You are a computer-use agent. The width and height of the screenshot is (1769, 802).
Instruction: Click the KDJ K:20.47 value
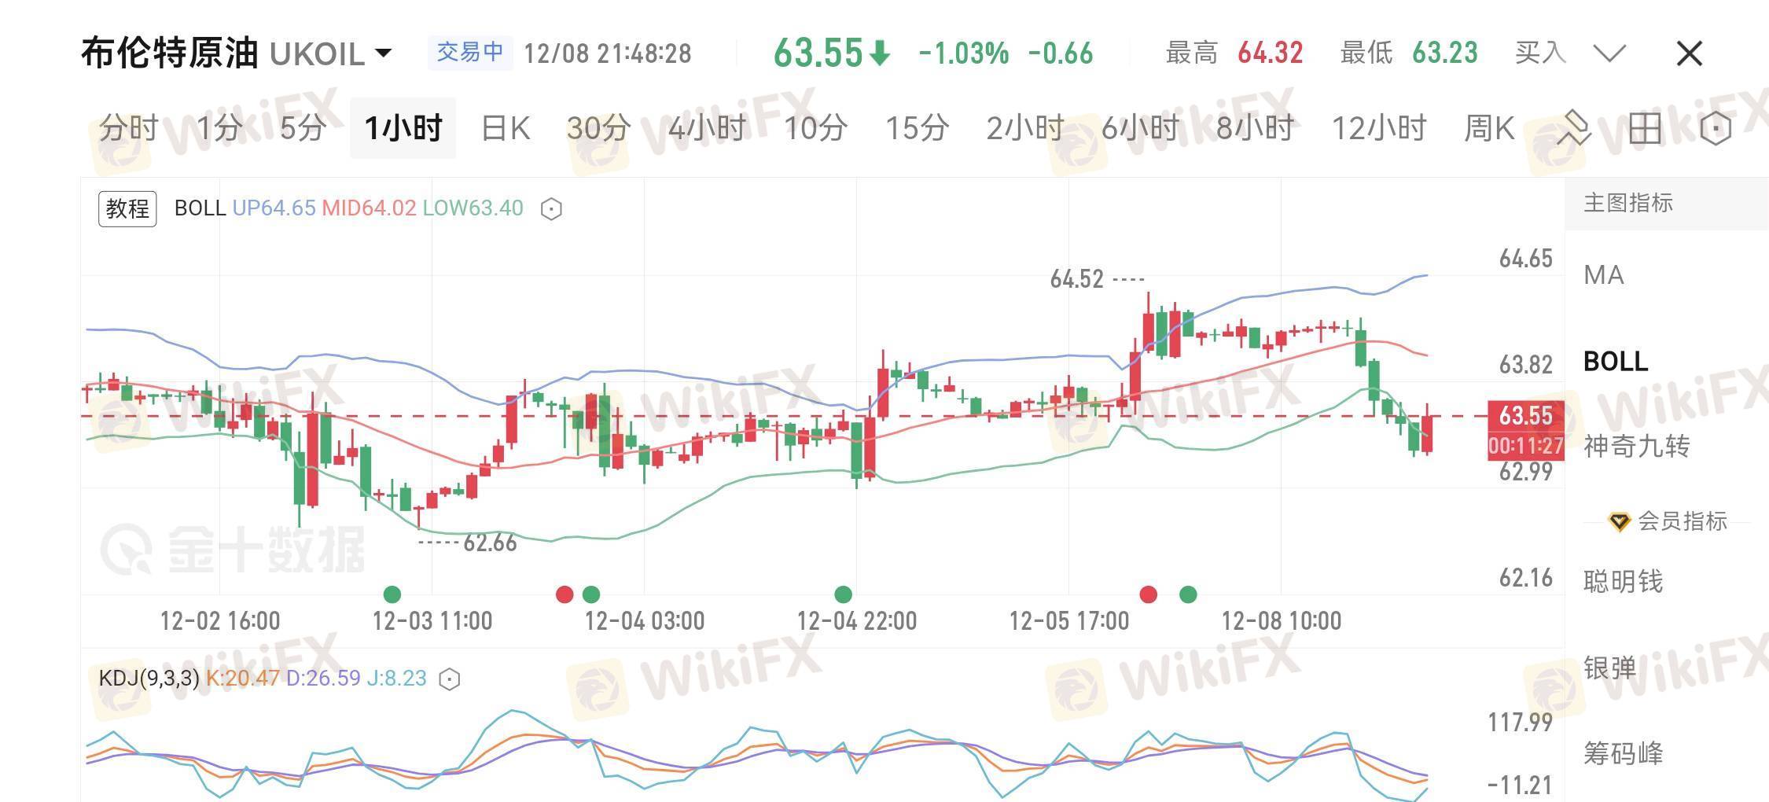coord(243,679)
